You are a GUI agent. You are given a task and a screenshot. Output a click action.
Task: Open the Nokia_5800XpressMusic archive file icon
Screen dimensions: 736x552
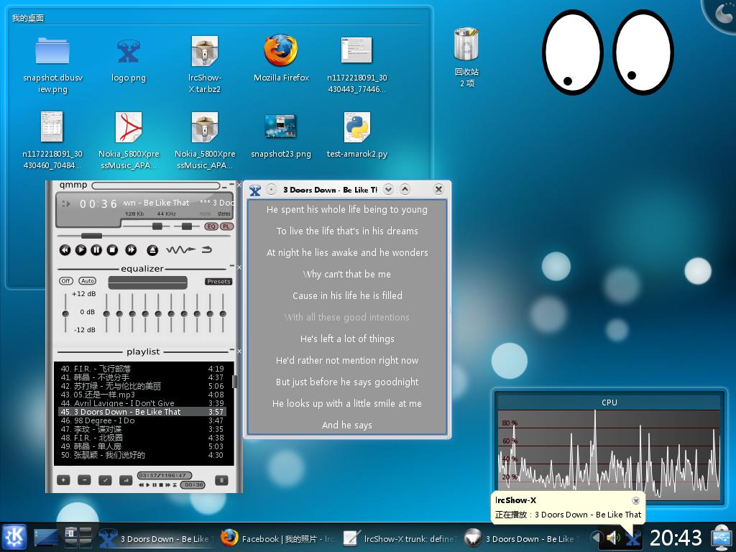click(x=205, y=126)
